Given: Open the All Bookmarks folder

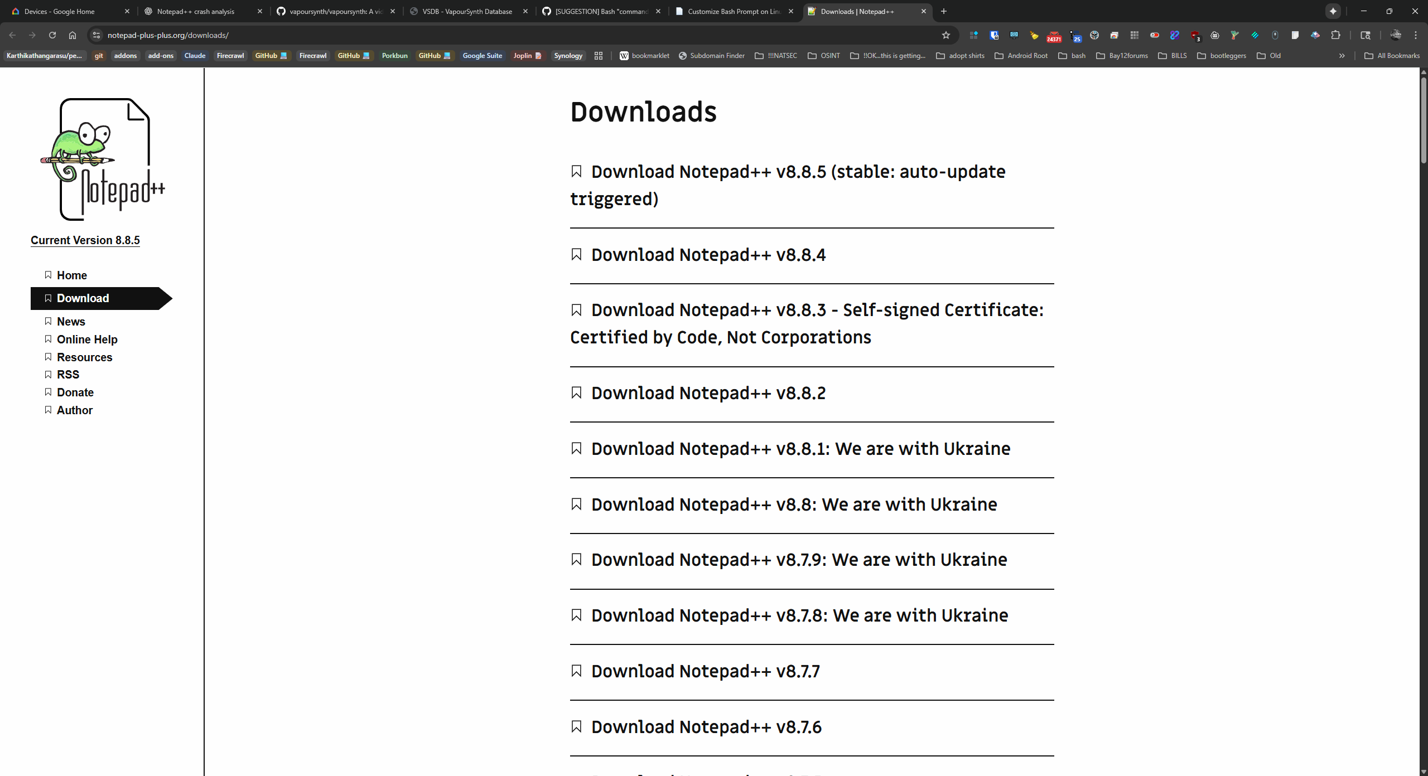Looking at the screenshot, I should coord(1392,56).
